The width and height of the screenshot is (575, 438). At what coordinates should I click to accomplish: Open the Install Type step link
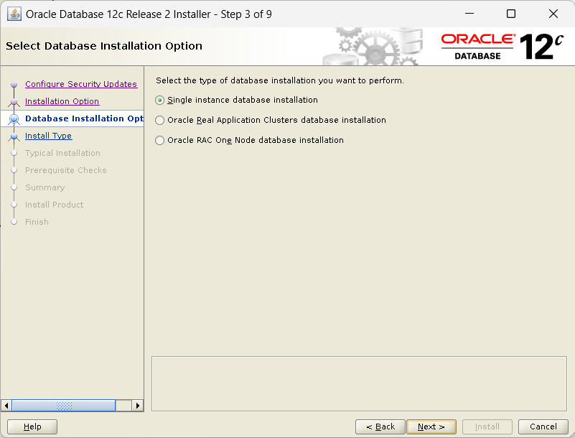pyautogui.click(x=48, y=136)
